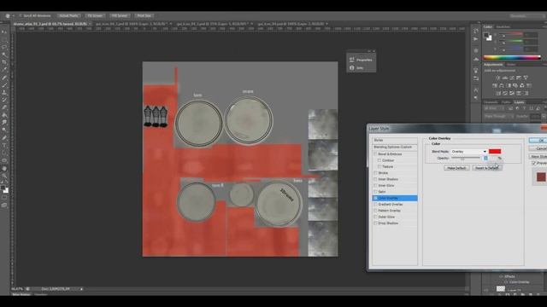Enable the Texture checkbox
Screen dimensions: 547x307
point(379,167)
